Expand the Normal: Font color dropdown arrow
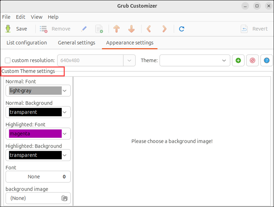This screenshot has height=207, width=274. coord(65,91)
